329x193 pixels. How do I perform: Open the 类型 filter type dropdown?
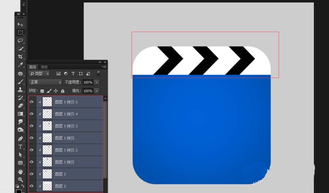pyautogui.click(x=39, y=74)
